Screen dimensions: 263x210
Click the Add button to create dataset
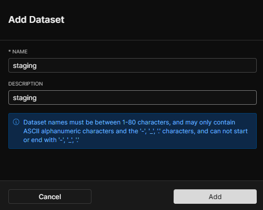tap(215, 197)
